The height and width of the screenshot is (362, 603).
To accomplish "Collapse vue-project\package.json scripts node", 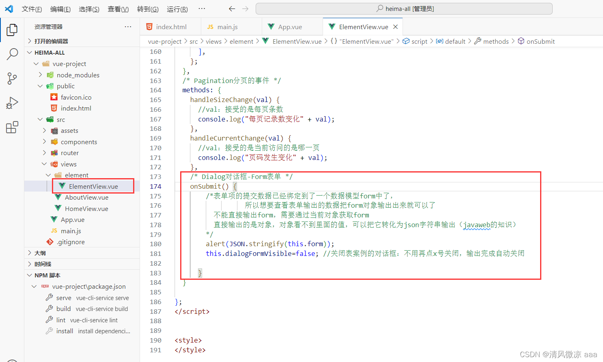I will tap(88, 286).
